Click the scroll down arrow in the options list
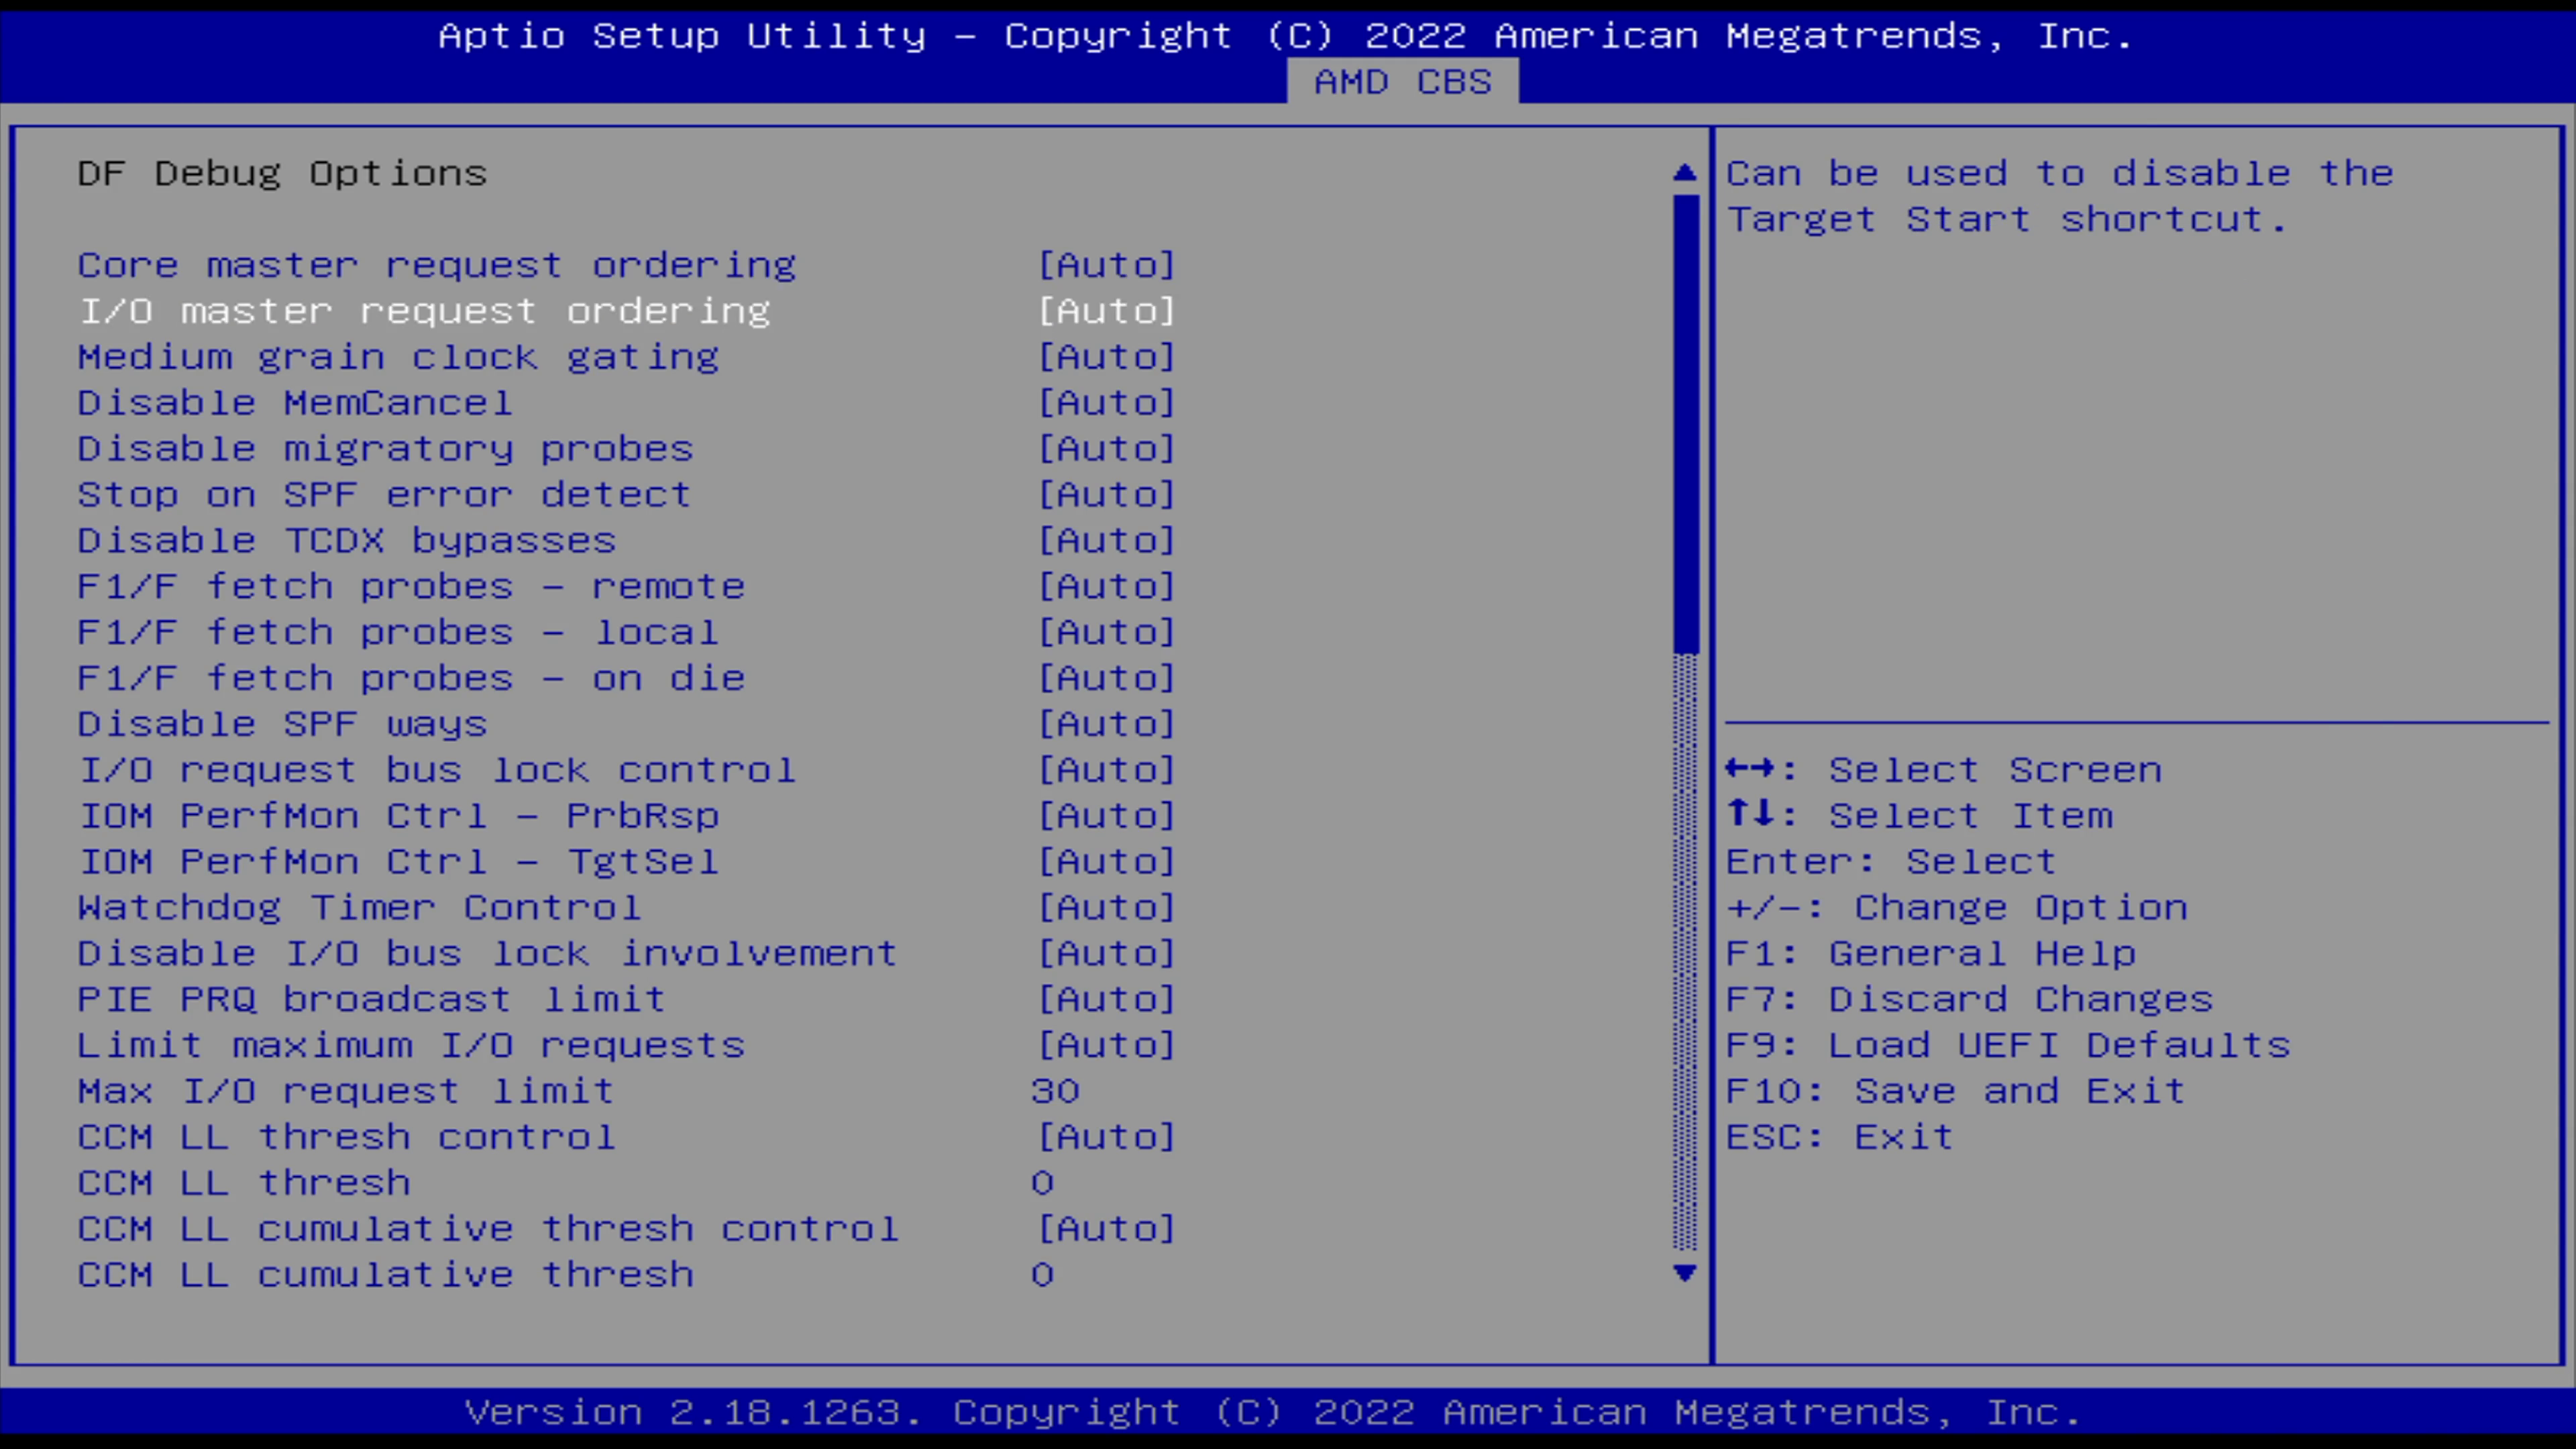 tap(1685, 1273)
